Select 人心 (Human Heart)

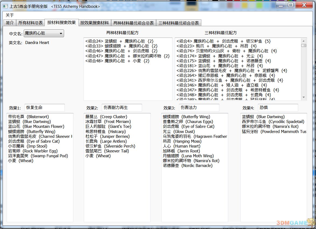[x=181, y=146]
